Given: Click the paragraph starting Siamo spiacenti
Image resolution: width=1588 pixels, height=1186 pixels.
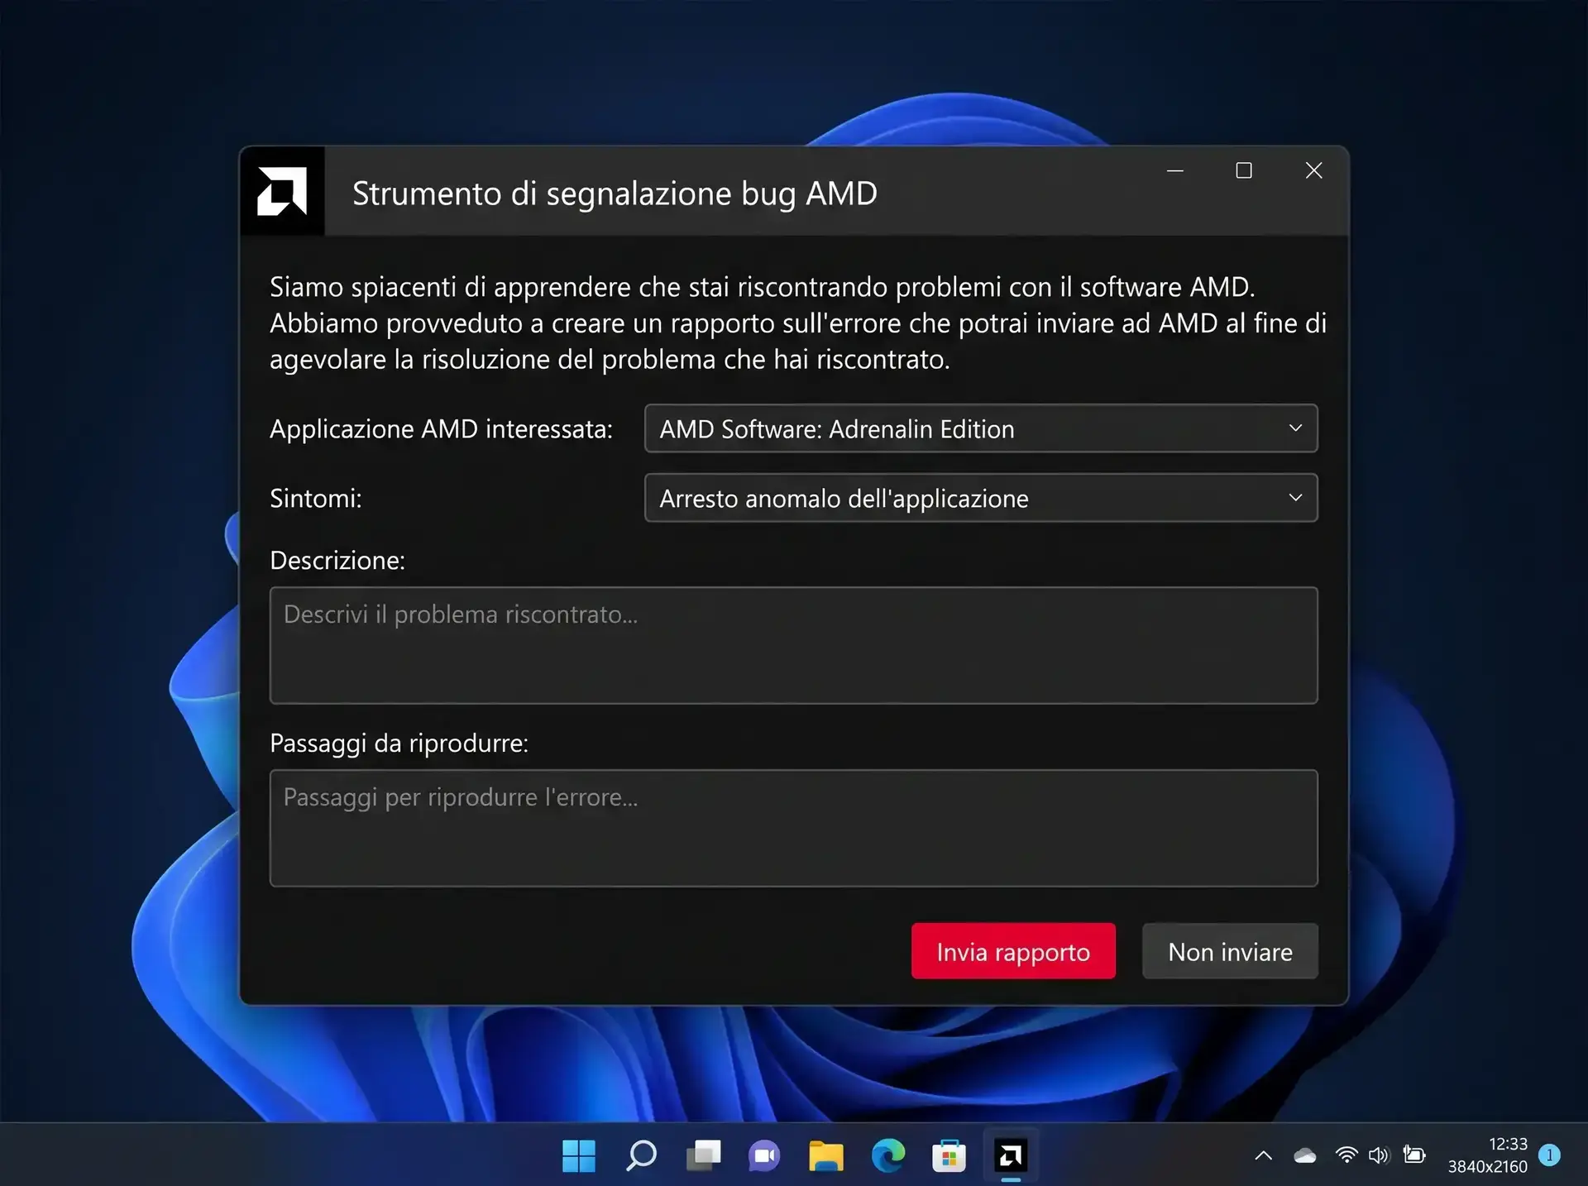Looking at the screenshot, I should pyautogui.click(x=798, y=323).
